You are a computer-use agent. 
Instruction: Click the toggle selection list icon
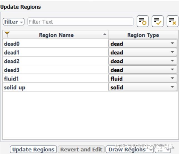(143, 21)
